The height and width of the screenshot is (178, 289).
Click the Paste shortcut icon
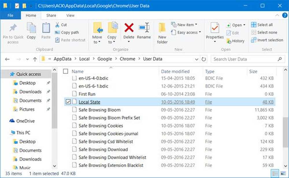[57, 40]
